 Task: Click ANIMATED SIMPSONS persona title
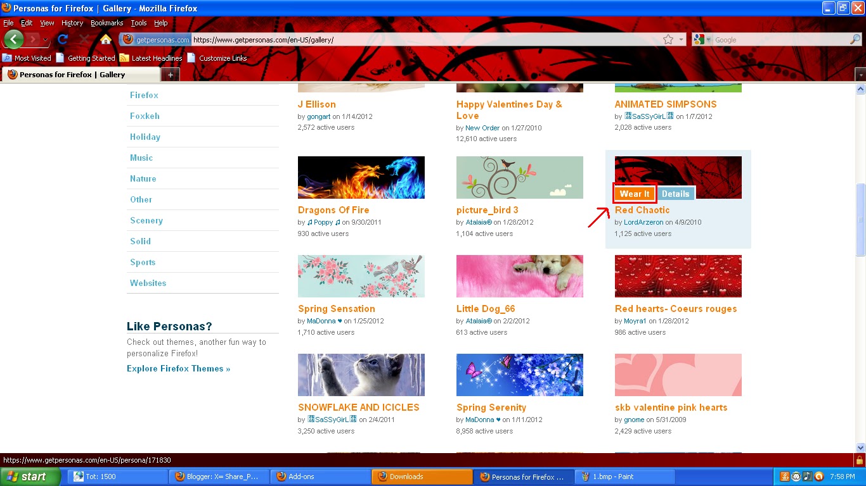point(666,104)
